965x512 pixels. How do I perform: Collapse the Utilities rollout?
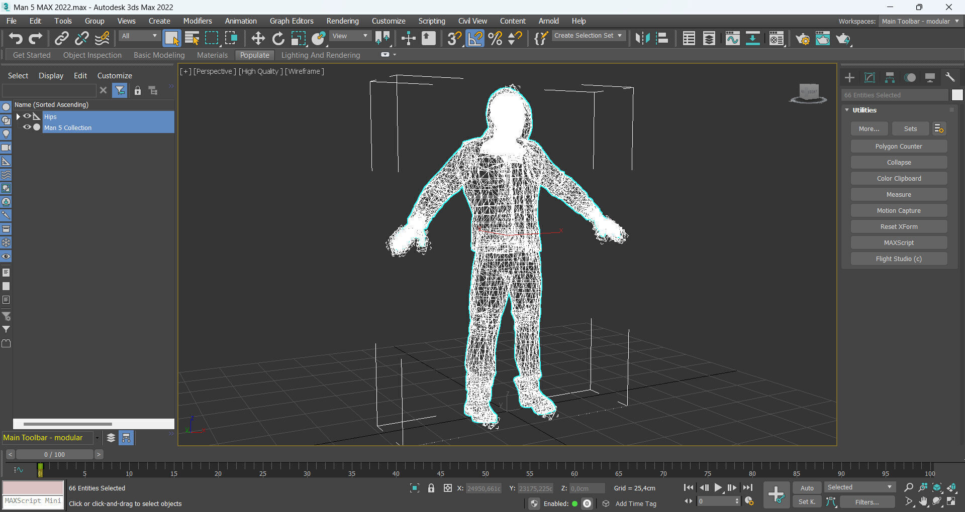pyautogui.click(x=847, y=110)
